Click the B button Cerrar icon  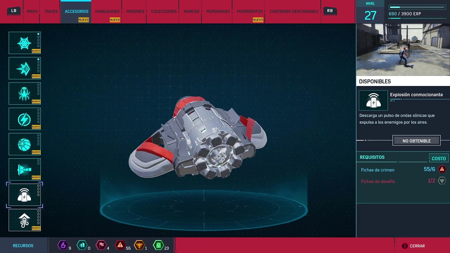[x=405, y=246]
